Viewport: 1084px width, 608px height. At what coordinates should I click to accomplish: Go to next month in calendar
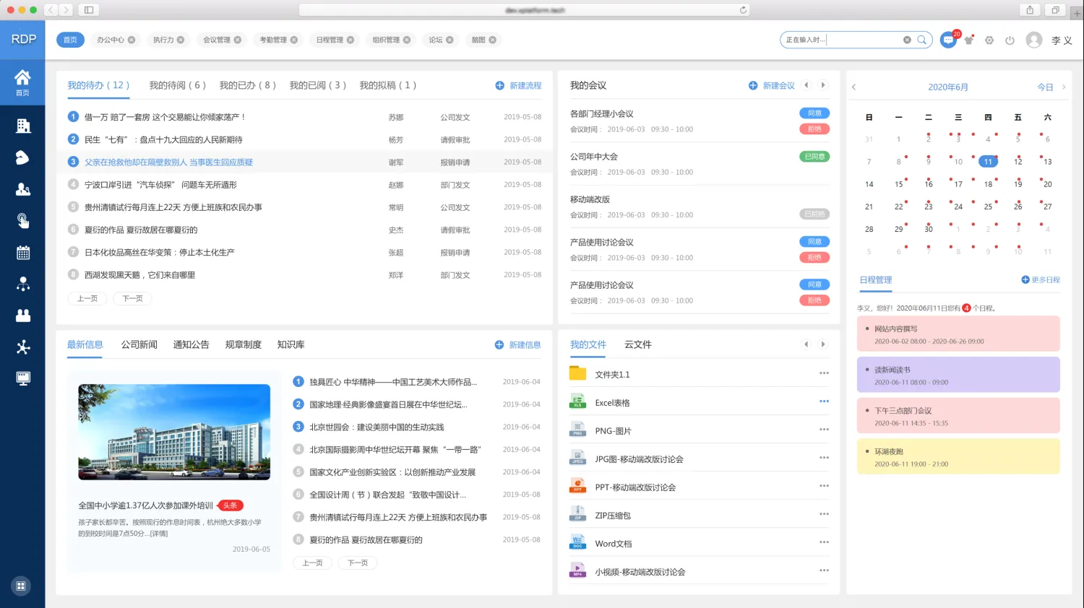1064,87
